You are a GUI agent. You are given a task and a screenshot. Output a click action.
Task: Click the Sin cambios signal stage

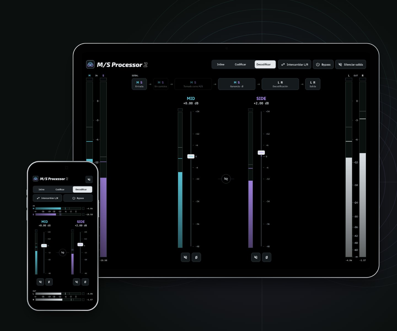(x=161, y=84)
